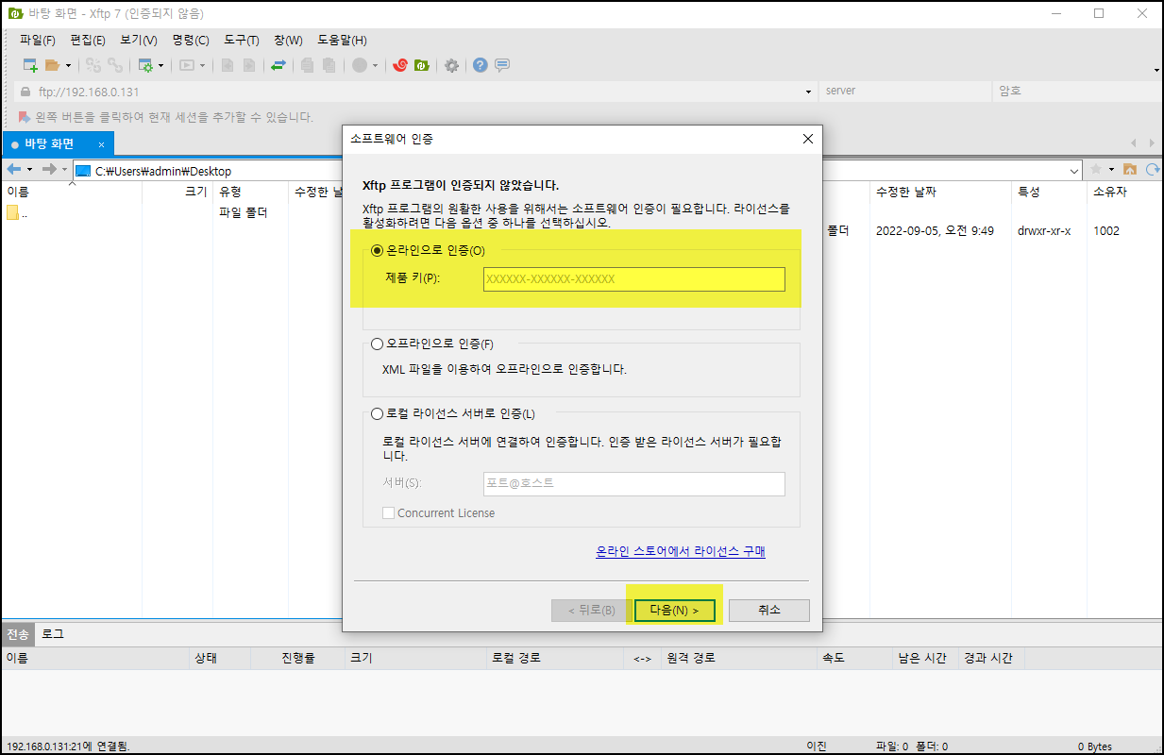Refresh remote pane with circular arrow

coord(1153,170)
